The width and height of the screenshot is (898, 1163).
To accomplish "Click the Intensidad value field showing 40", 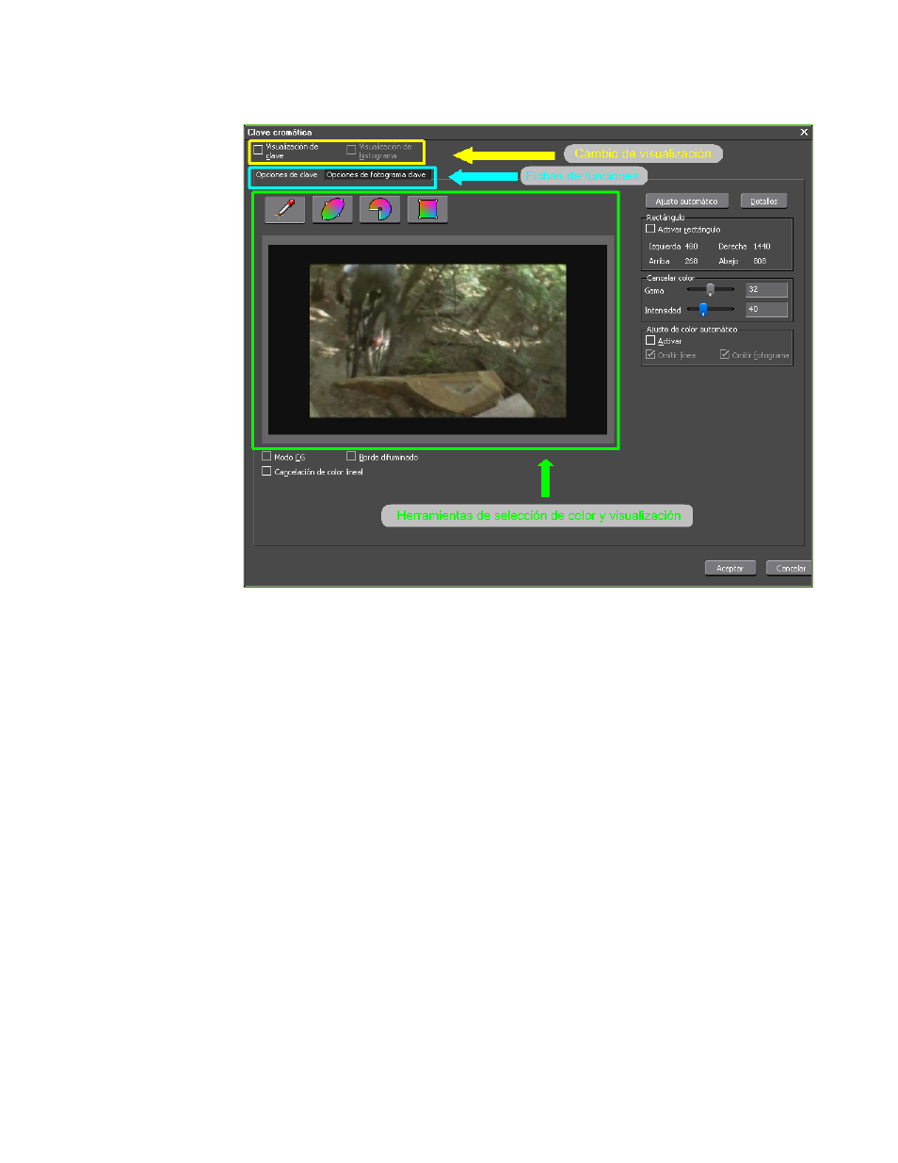I will pos(766,309).
